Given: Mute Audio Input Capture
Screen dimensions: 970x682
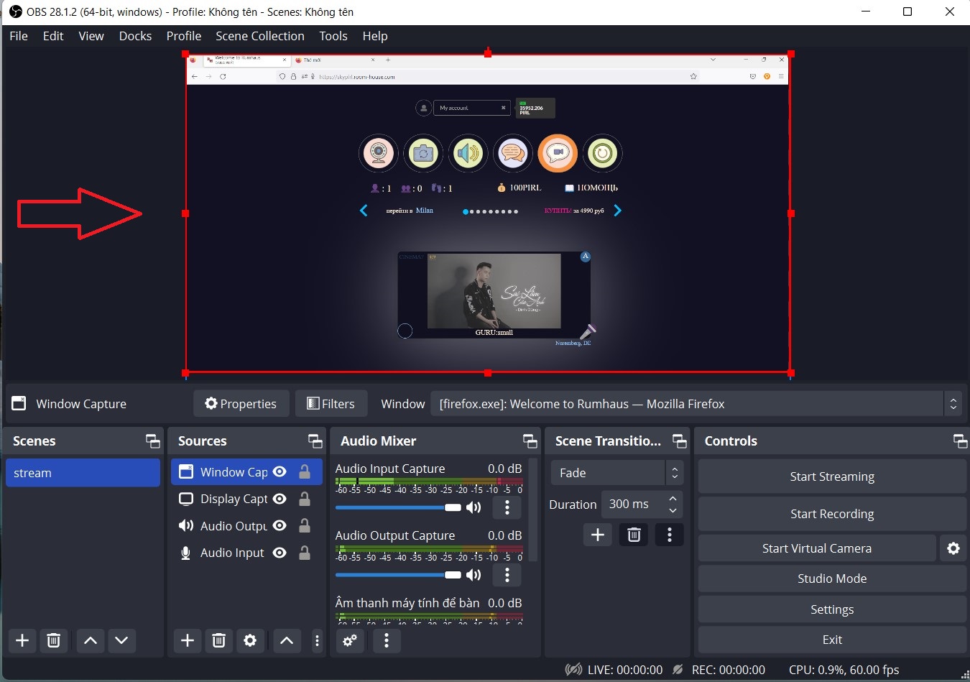Looking at the screenshot, I should coord(474,507).
